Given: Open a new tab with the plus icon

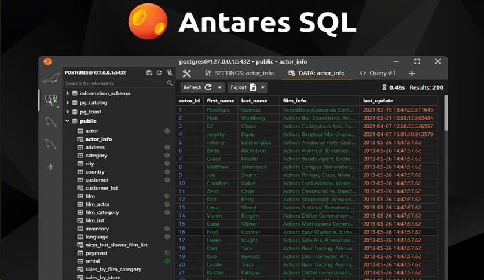Looking at the screenshot, I should pyautogui.click(x=412, y=73).
